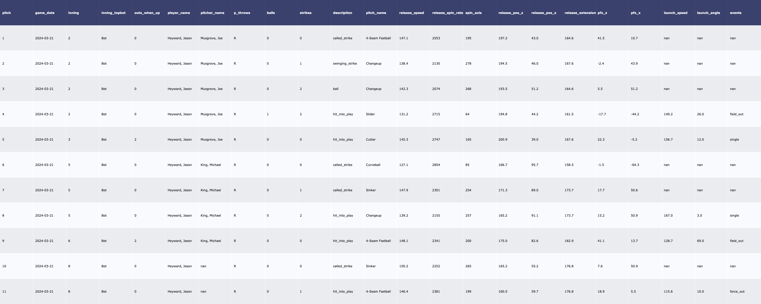Click King, Michael in row 6

pos(211,165)
